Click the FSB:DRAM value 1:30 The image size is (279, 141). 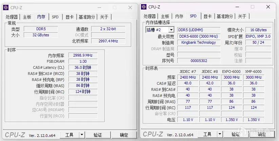(x=83, y=61)
